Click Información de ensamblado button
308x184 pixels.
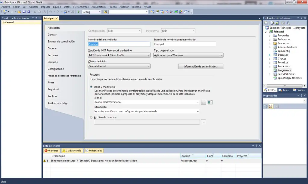pos(201,67)
